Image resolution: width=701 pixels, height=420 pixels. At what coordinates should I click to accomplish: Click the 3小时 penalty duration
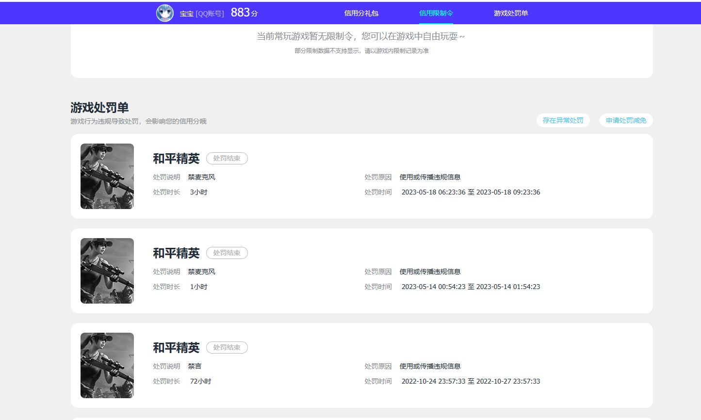pos(198,192)
